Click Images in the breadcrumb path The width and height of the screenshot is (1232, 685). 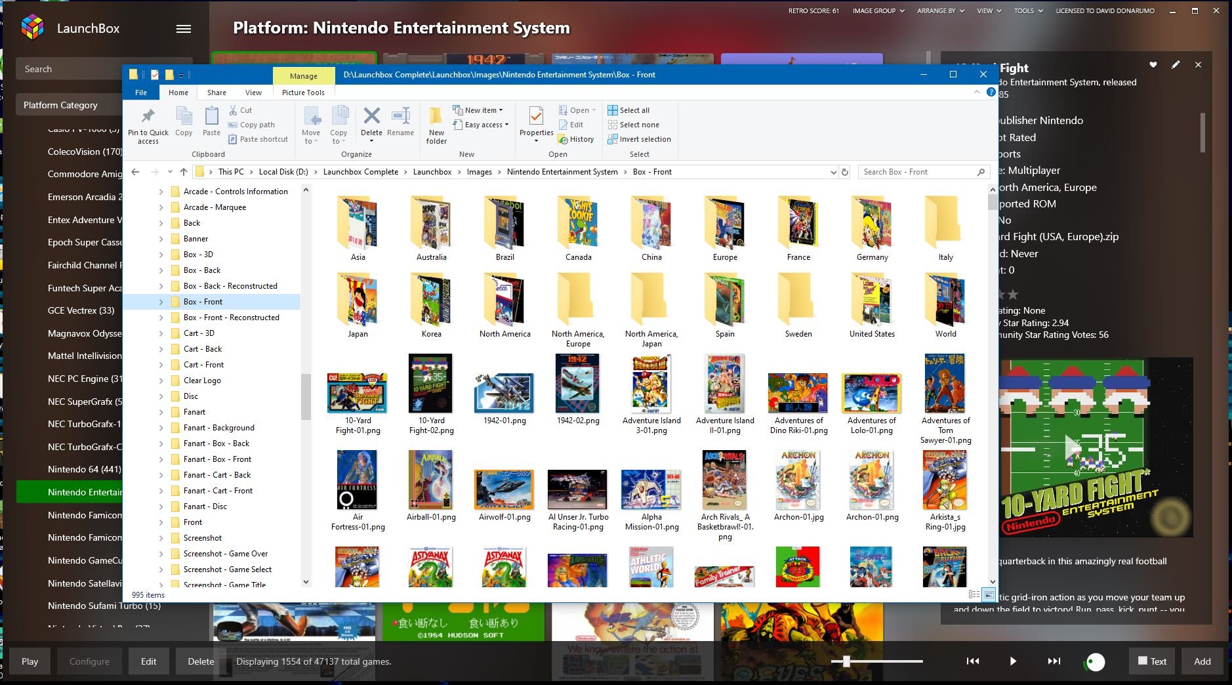[479, 172]
